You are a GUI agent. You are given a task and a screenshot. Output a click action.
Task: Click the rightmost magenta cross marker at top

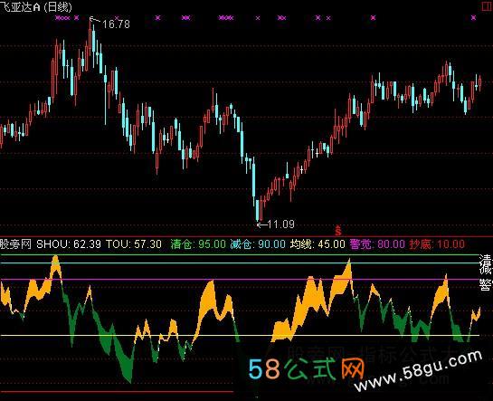[473, 18]
